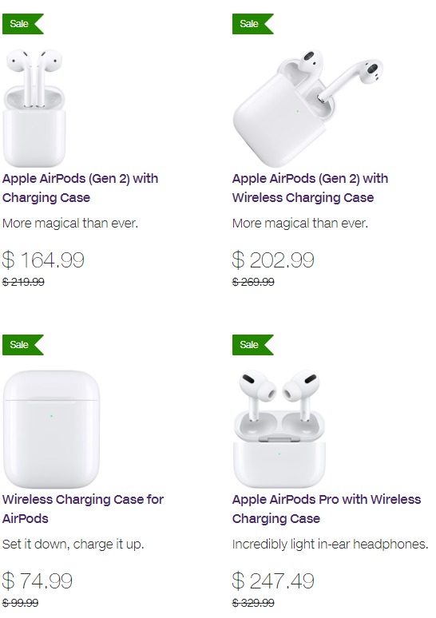Click Sale badge on AirPods Charging Case

[x=23, y=24]
